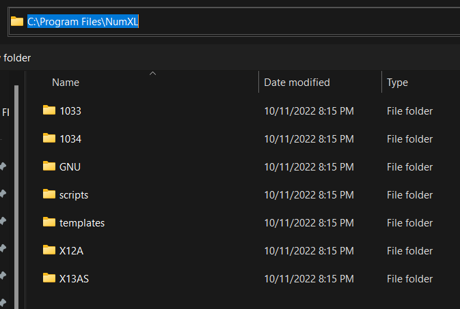The width and height of the screenshot is (460, 309).
Task: Click the File folder type of 1034
Action: coord(409,139)
